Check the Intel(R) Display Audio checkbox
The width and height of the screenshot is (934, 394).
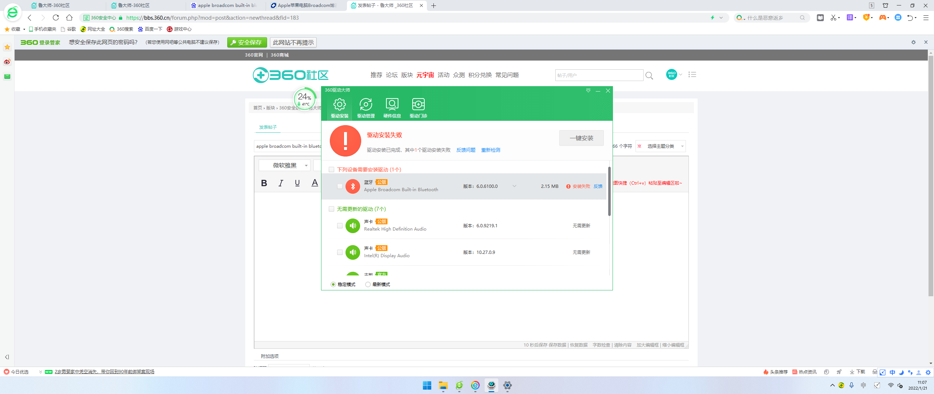coord(340,252)
